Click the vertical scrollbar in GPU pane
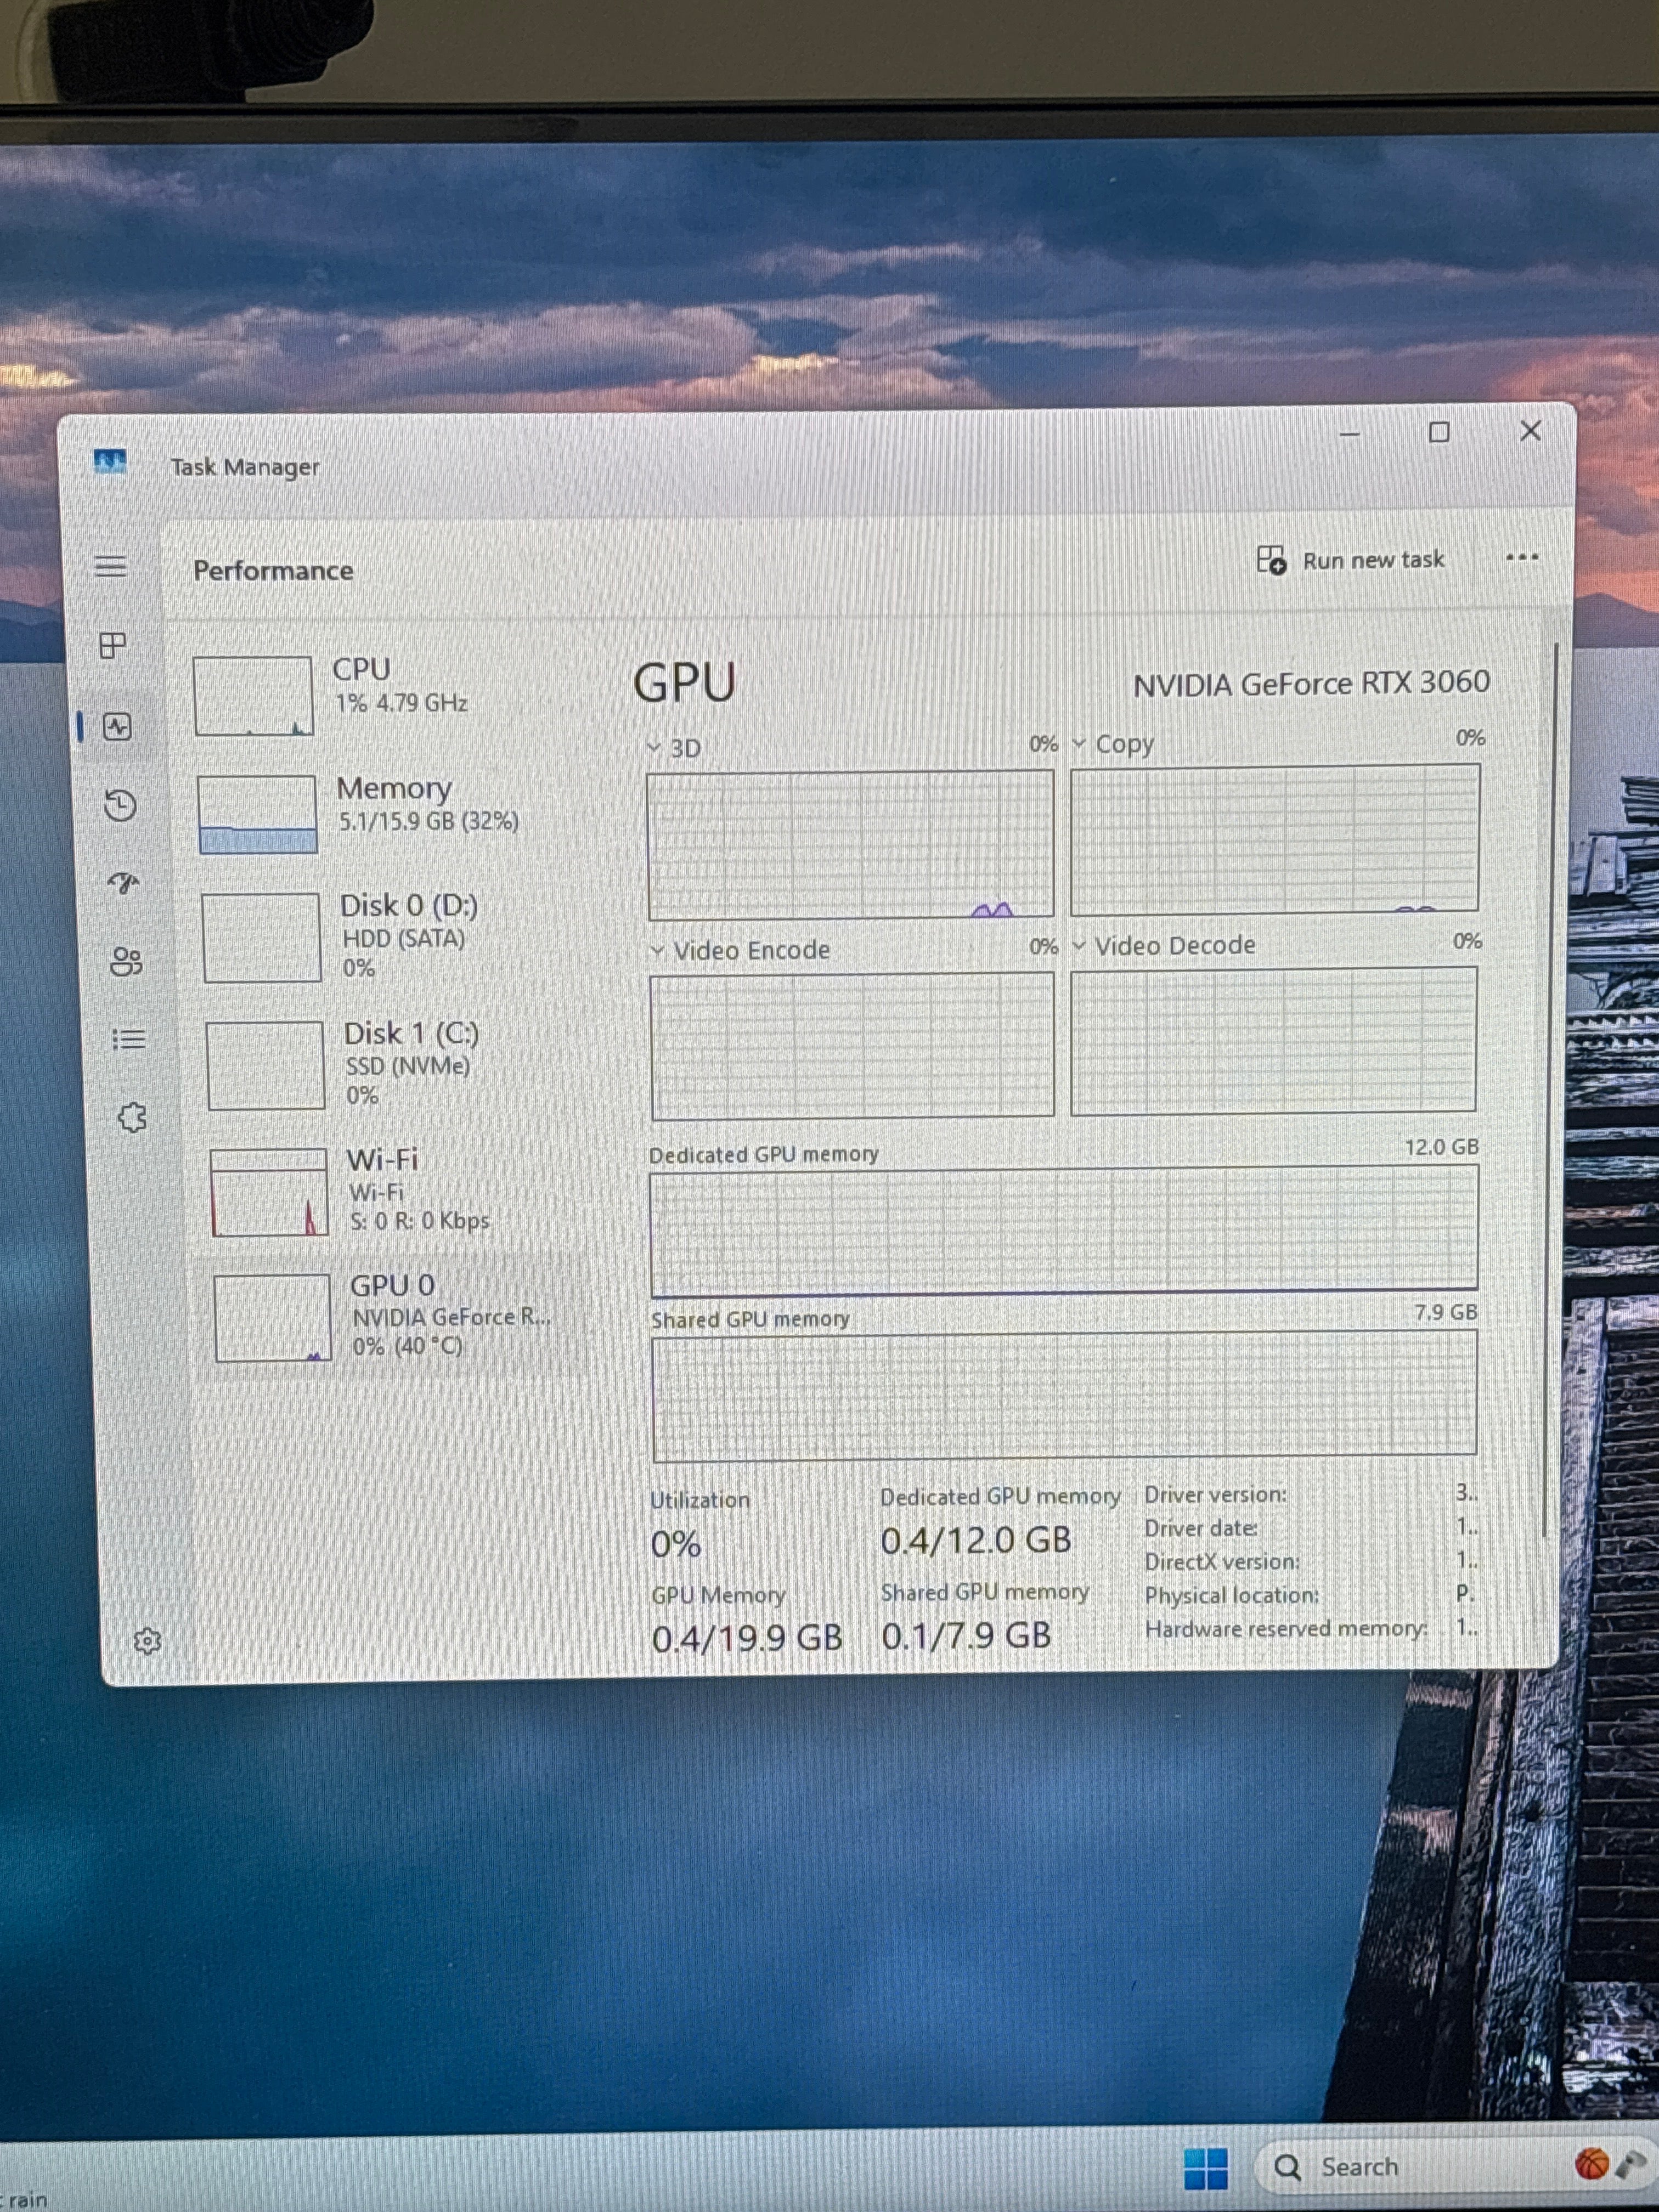This screenshot has width=1659, height=2212. 1551,1090
